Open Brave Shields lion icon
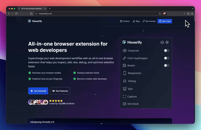Image resolution: width=201 pixels, height=130 pixels. coord(165,14)
